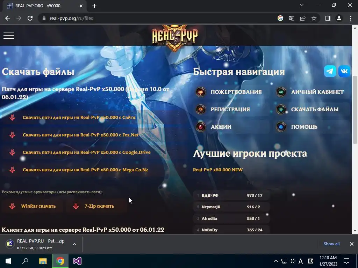This screenshot has width=358, height=268.
Task: View site information padlock
Action: (x=44, y=18)
